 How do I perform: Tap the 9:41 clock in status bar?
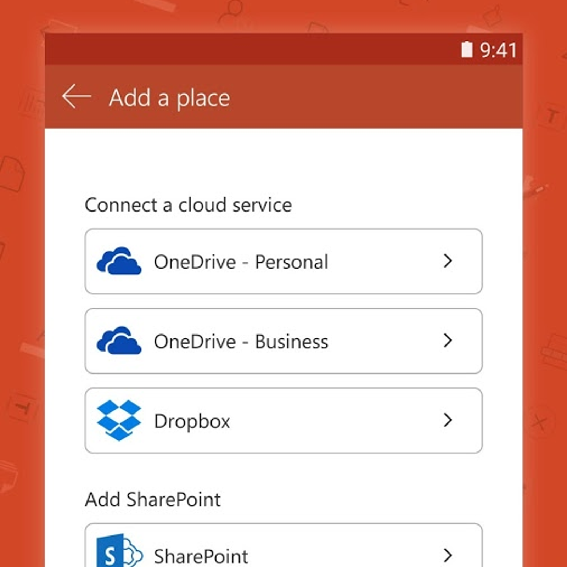pos(498,50)
